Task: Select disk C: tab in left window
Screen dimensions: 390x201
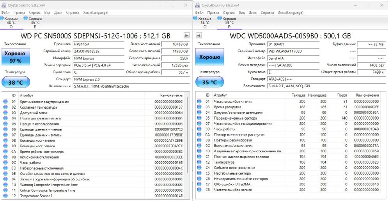Action: click(11, 23)
